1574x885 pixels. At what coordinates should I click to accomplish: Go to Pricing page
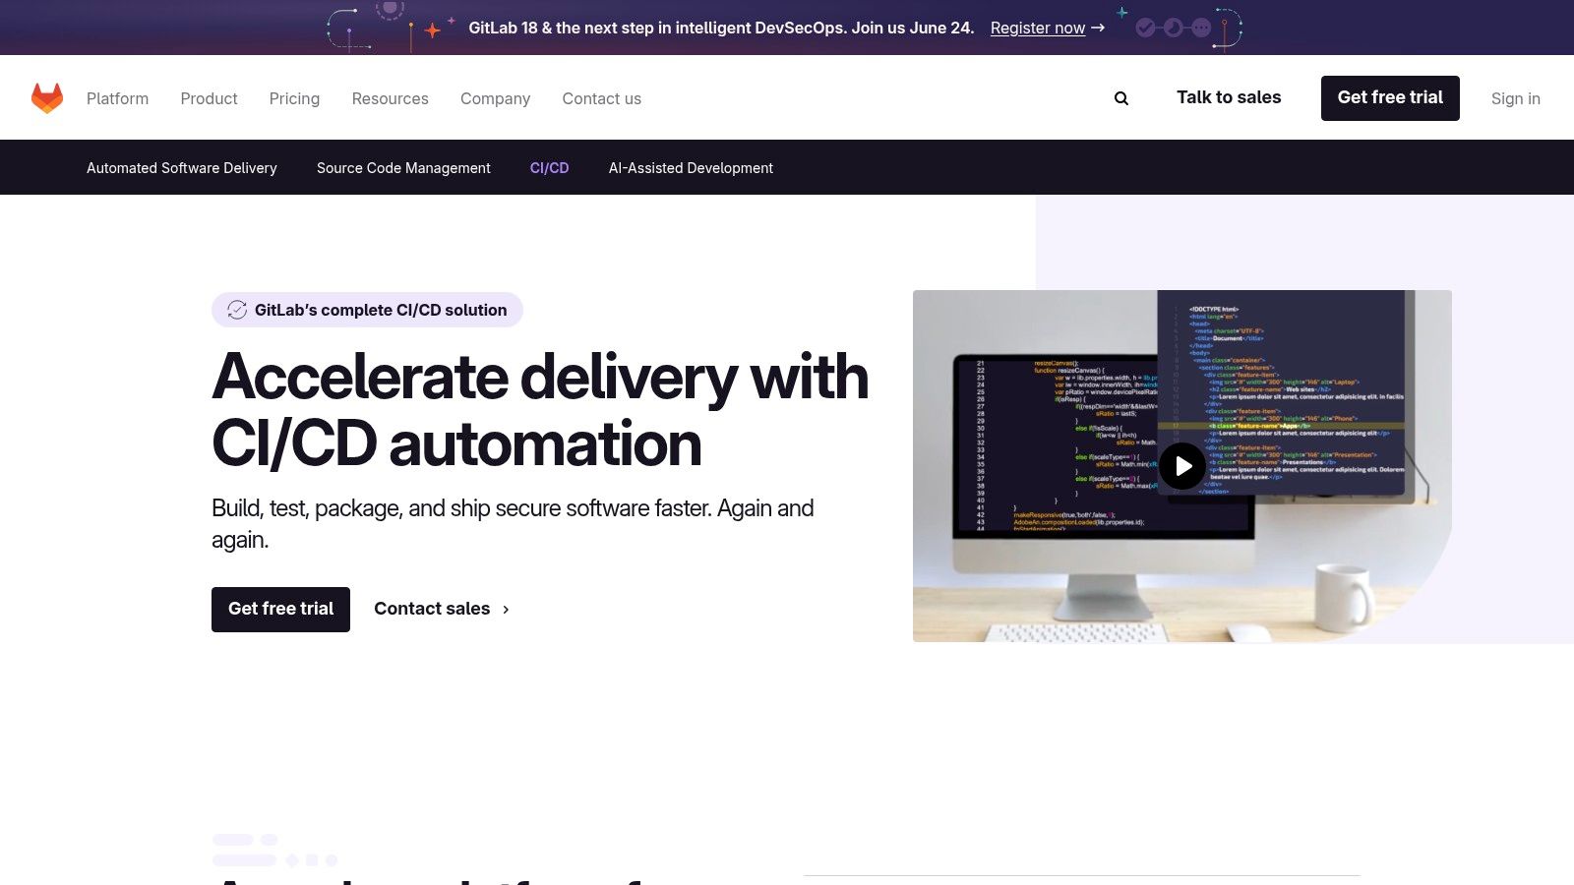click(x=294, y=98)
